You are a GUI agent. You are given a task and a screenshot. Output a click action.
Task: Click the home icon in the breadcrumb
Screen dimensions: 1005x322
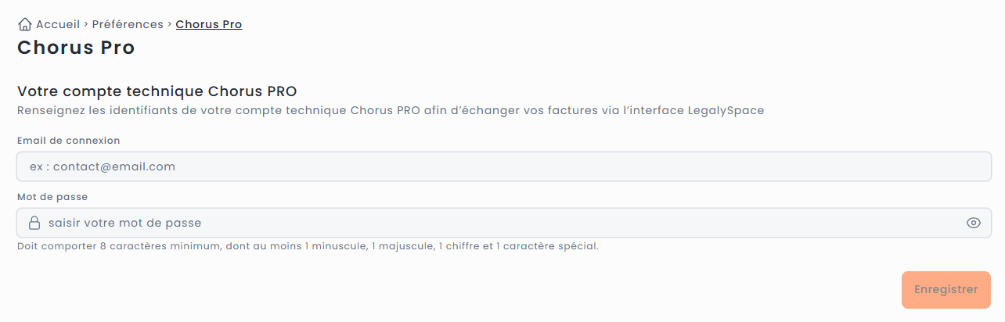tap(25, 24)
